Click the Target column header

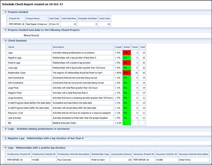click(118, 47)
